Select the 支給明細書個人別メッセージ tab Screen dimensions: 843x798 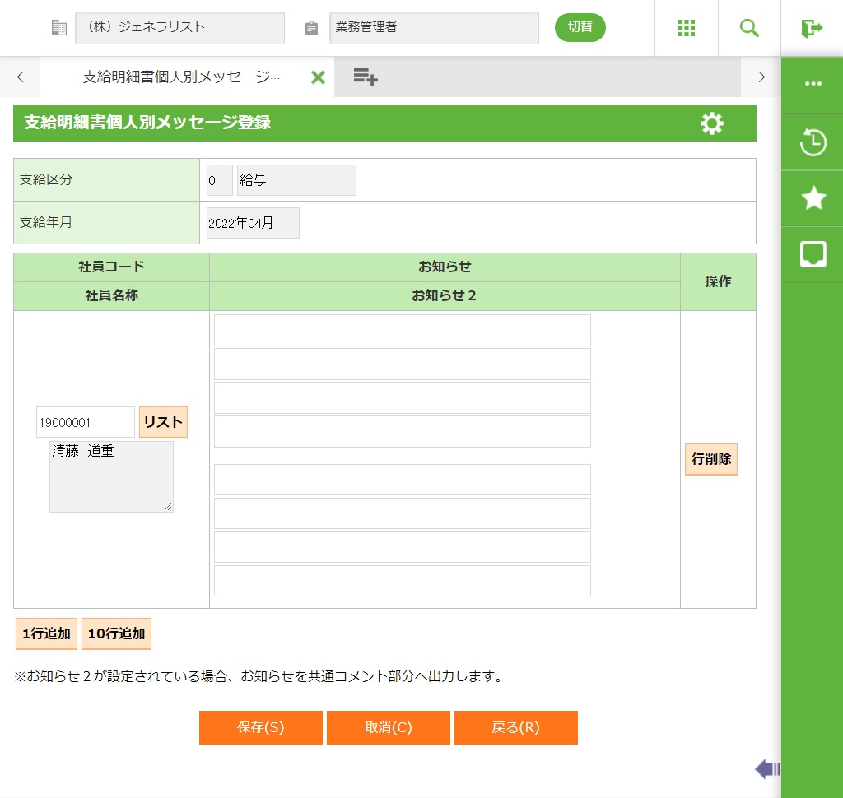pos(181,77)
